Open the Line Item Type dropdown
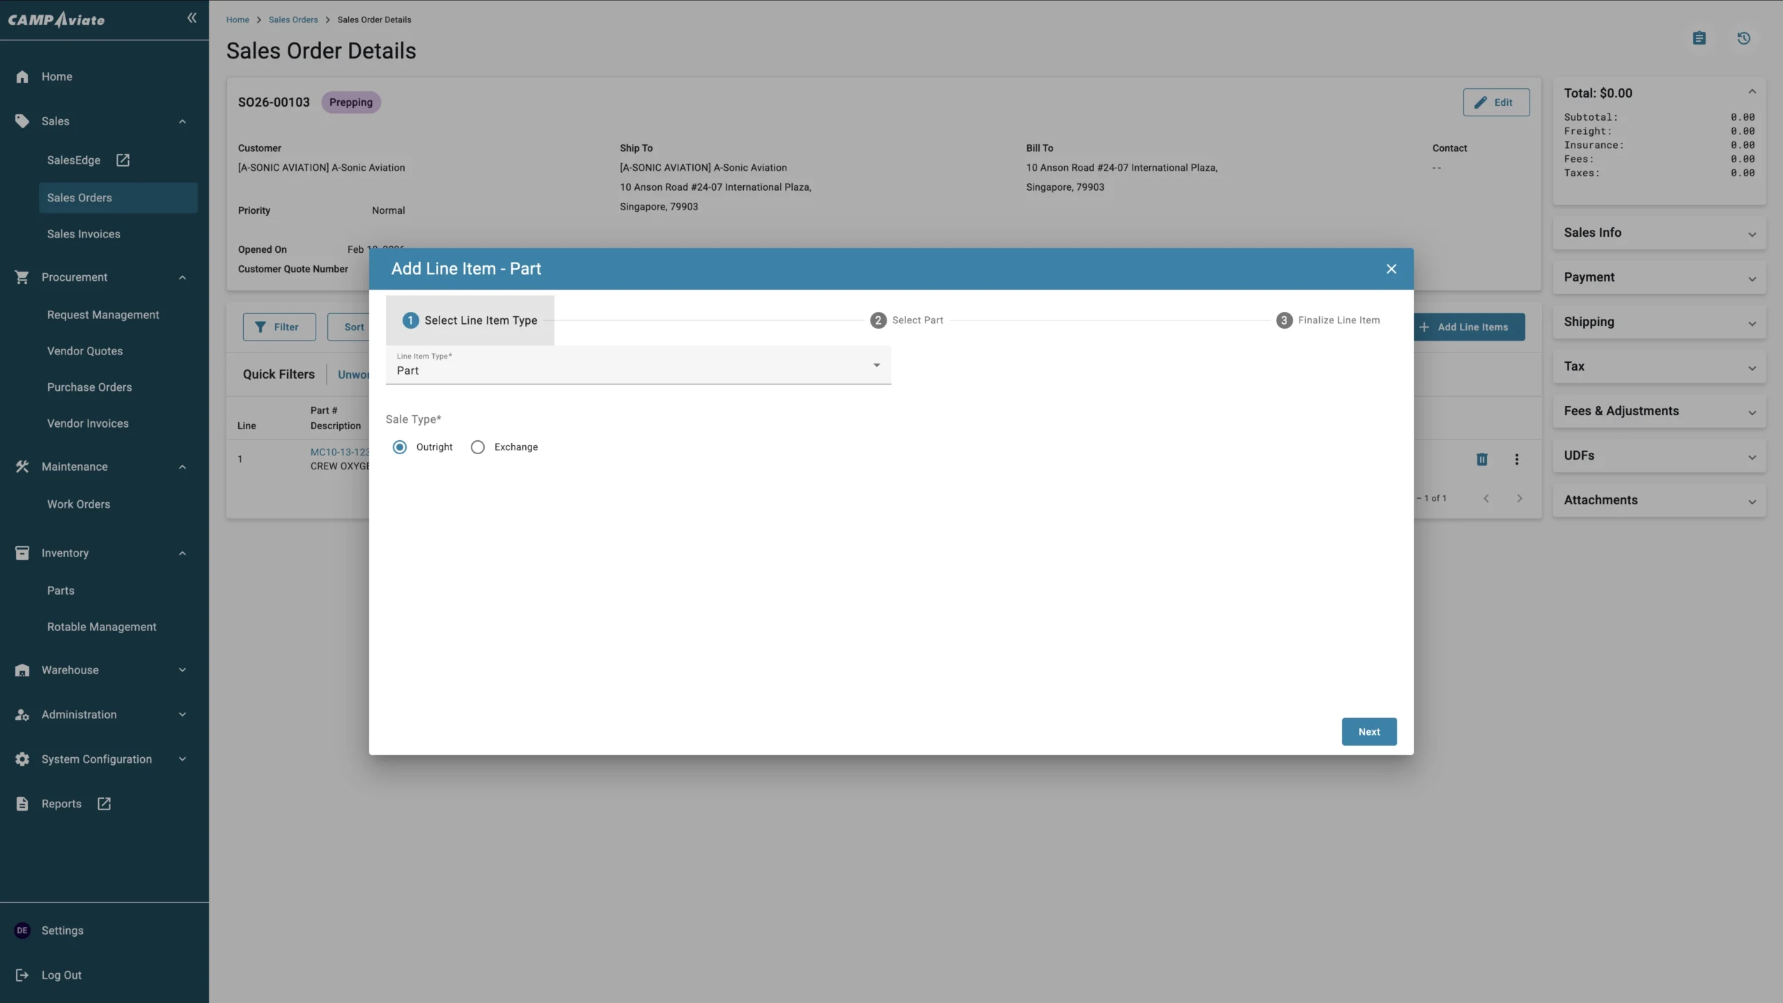1783x1003 pixels. coord(639,365)
